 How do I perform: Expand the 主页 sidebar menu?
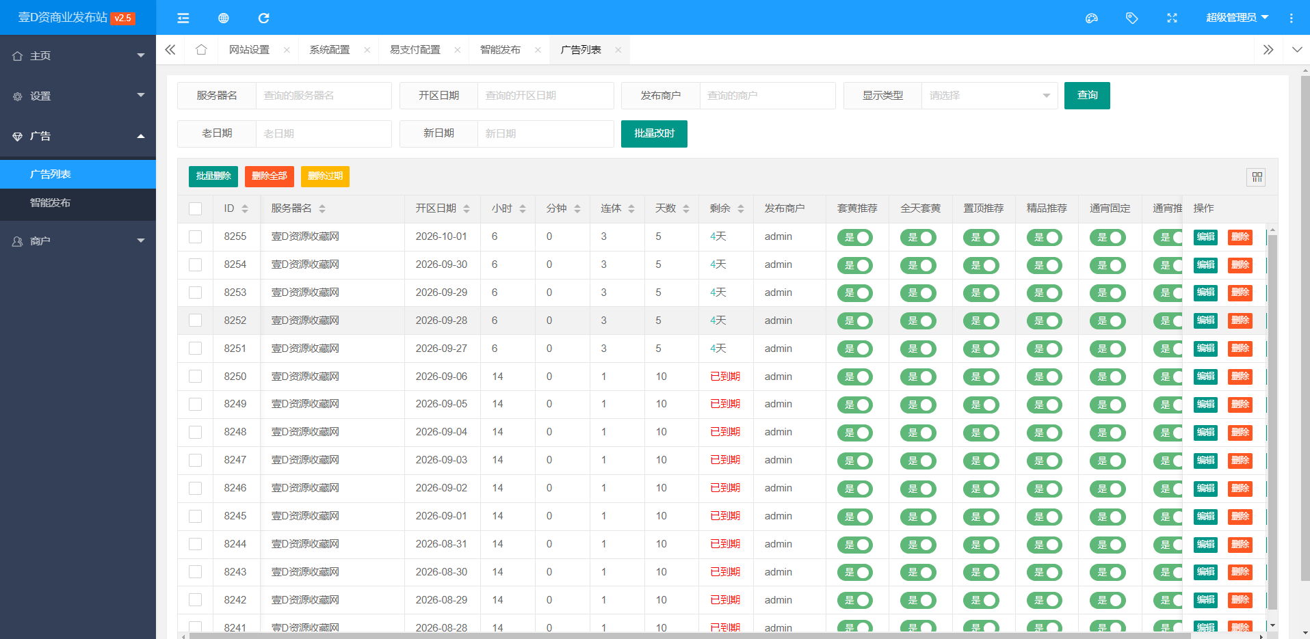[x=78, y=55]
